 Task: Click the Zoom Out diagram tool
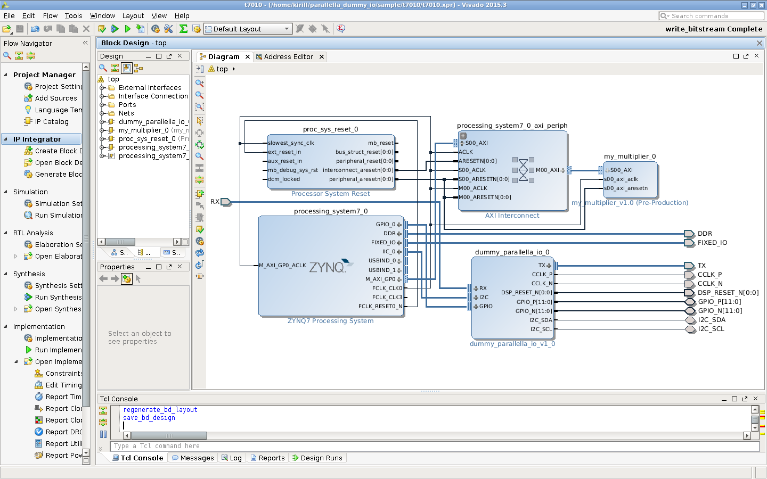coord(200,95)
